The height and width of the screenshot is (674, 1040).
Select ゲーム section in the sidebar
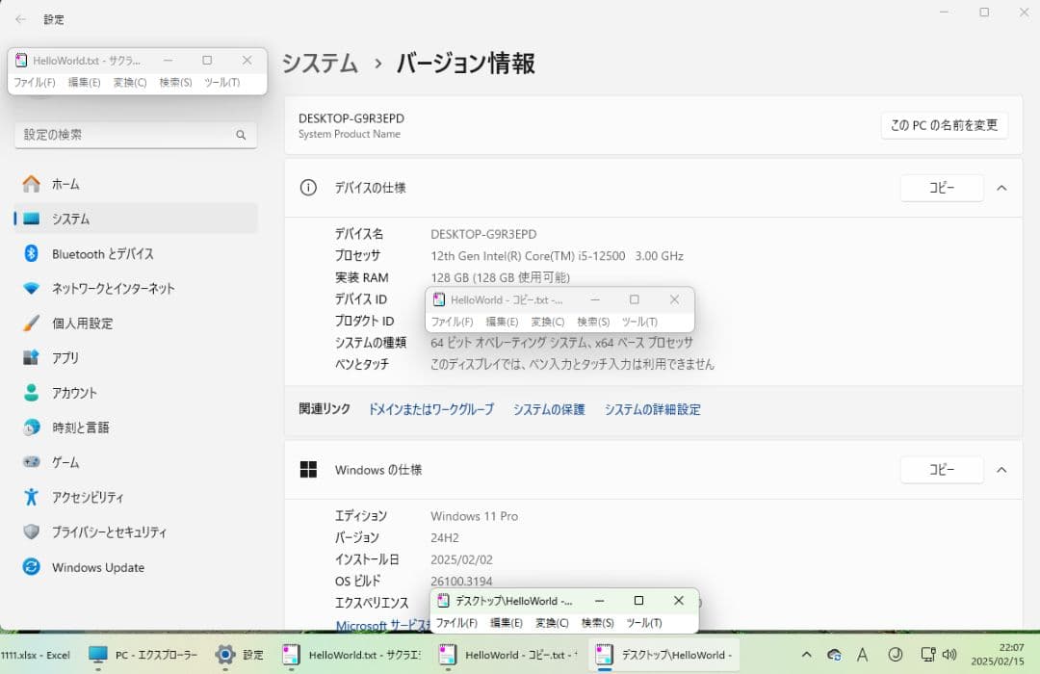click(67, 462)
